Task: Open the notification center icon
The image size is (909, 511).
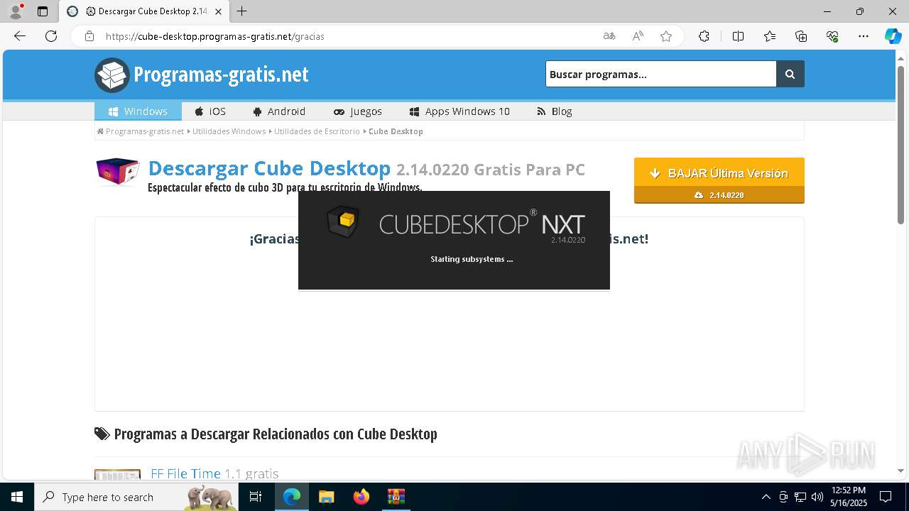Action: 886,497
